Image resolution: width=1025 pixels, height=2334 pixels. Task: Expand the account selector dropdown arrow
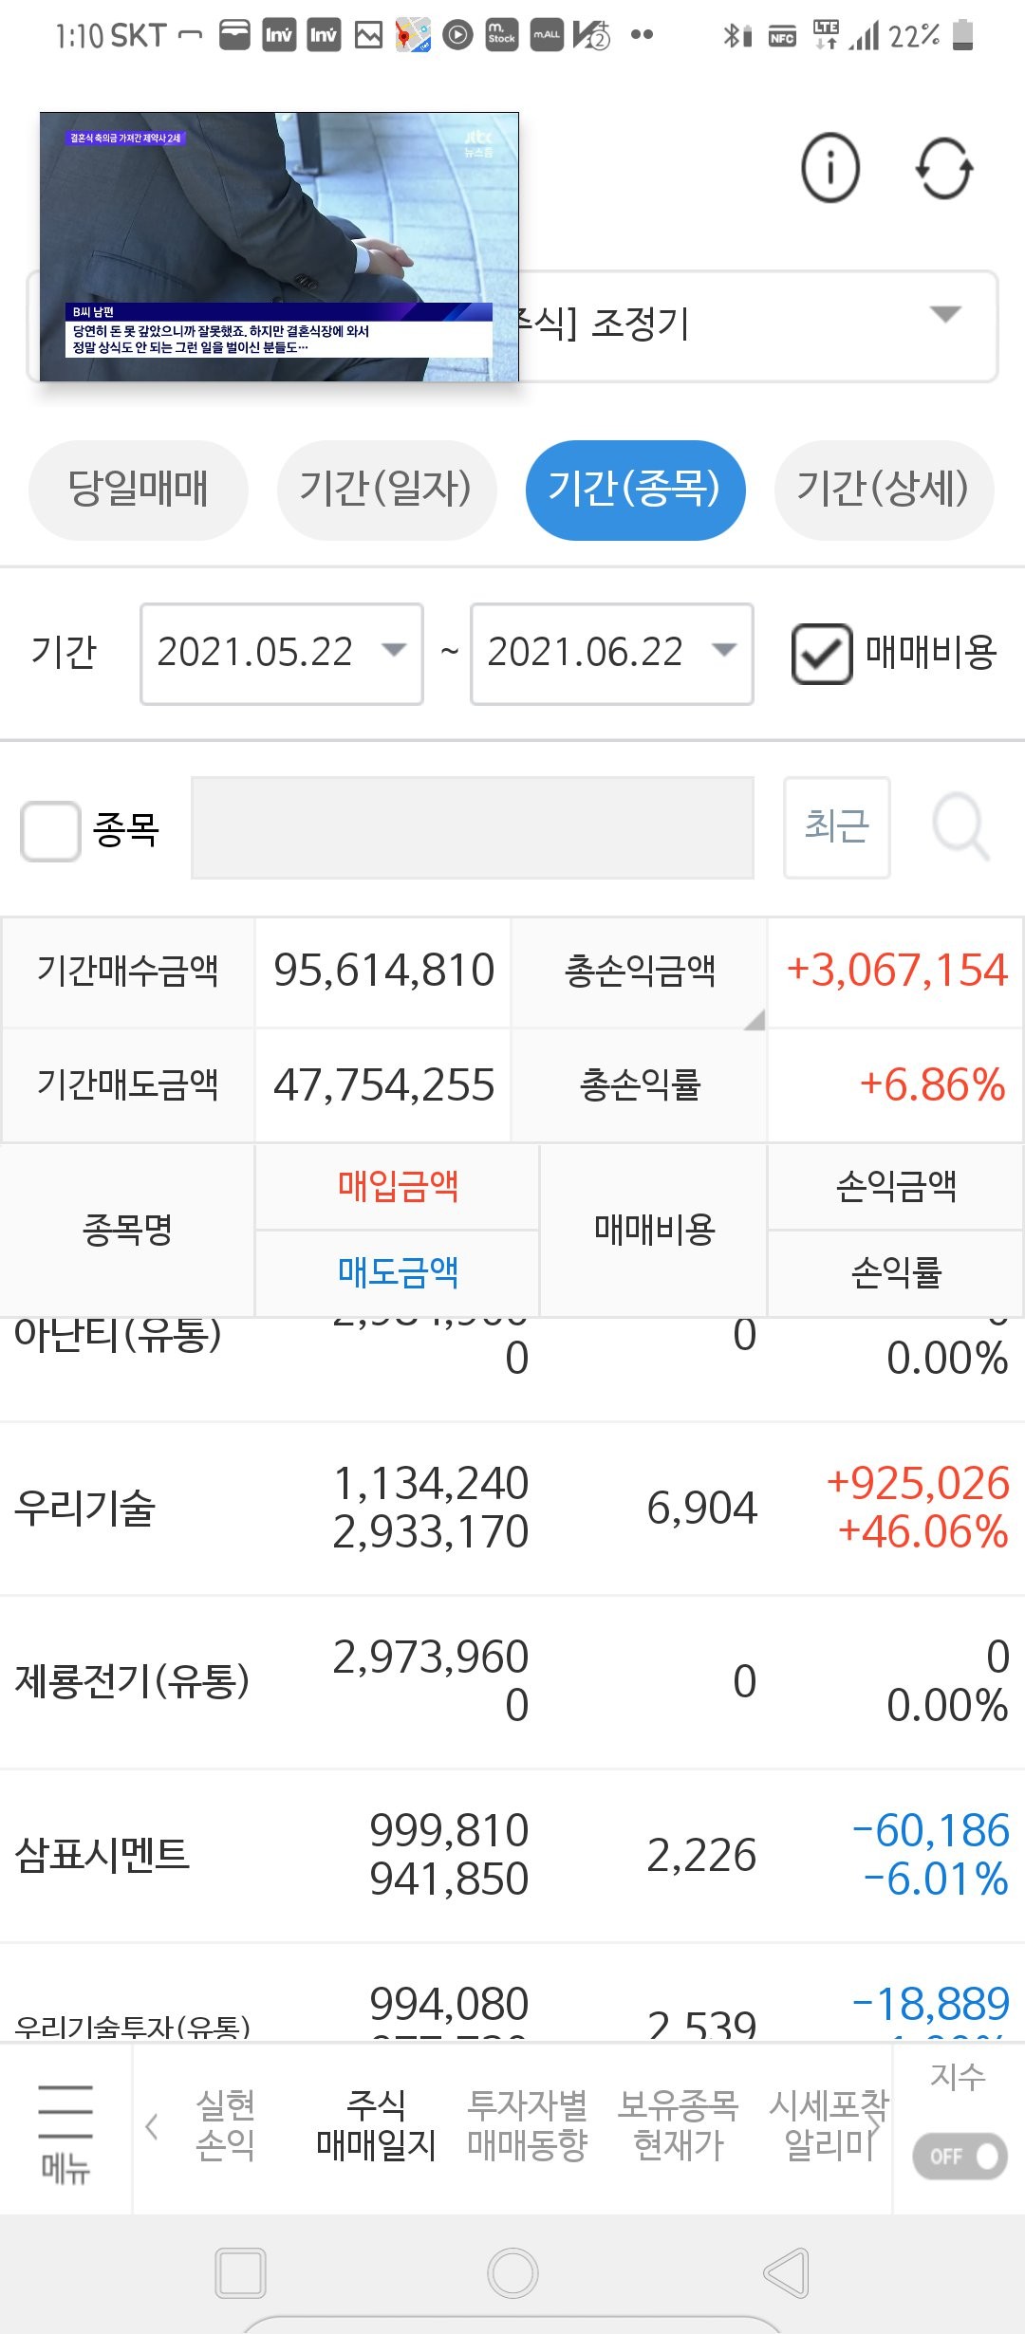point(945,314)
